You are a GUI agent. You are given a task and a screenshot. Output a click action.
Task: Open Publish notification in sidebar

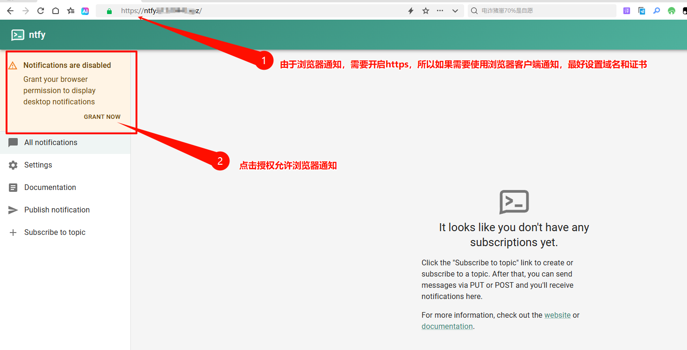[65, 210]
